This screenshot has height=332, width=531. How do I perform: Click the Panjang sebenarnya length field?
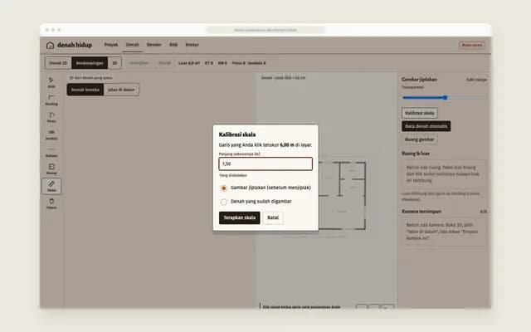(x=265, y=164)
